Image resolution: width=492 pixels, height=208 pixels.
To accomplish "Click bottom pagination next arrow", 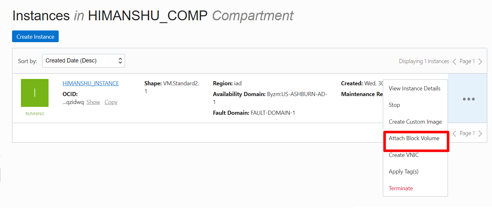I will point(480,133).
